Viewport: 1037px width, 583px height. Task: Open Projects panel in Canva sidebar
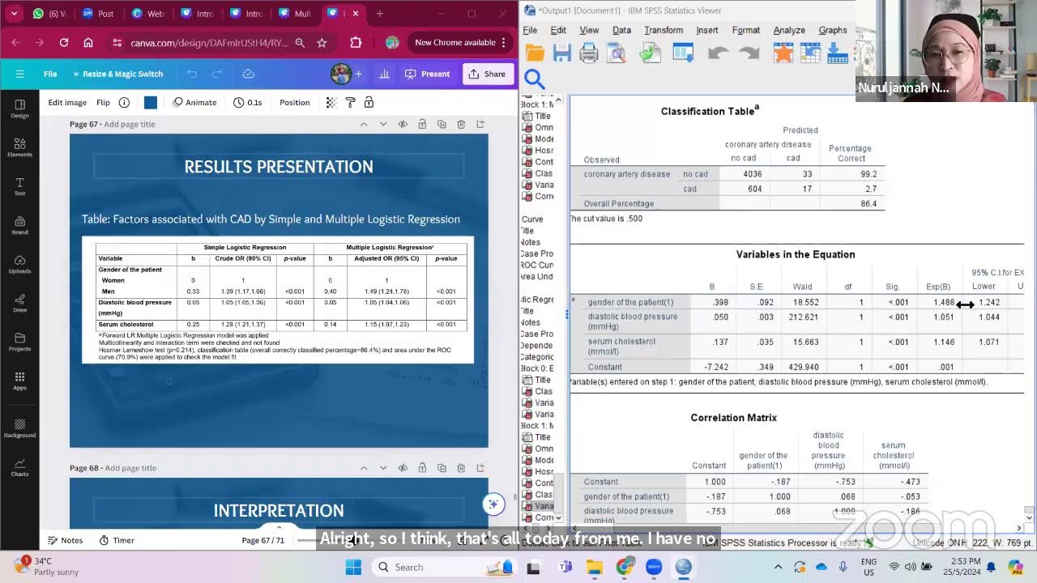19,342
